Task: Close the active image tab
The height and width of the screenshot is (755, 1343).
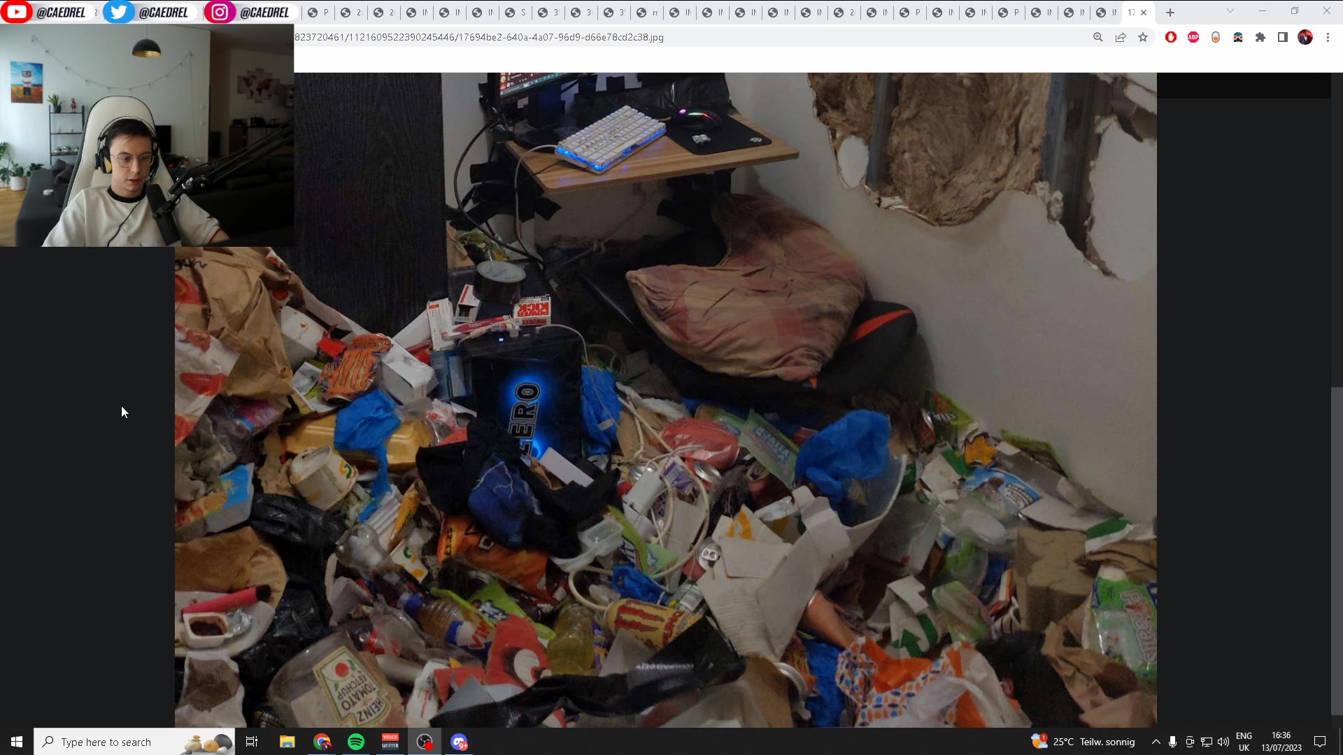Action: (1144, 13)
